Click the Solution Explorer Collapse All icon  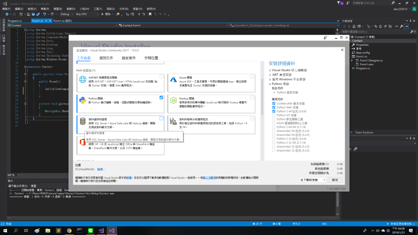(385, 27)
